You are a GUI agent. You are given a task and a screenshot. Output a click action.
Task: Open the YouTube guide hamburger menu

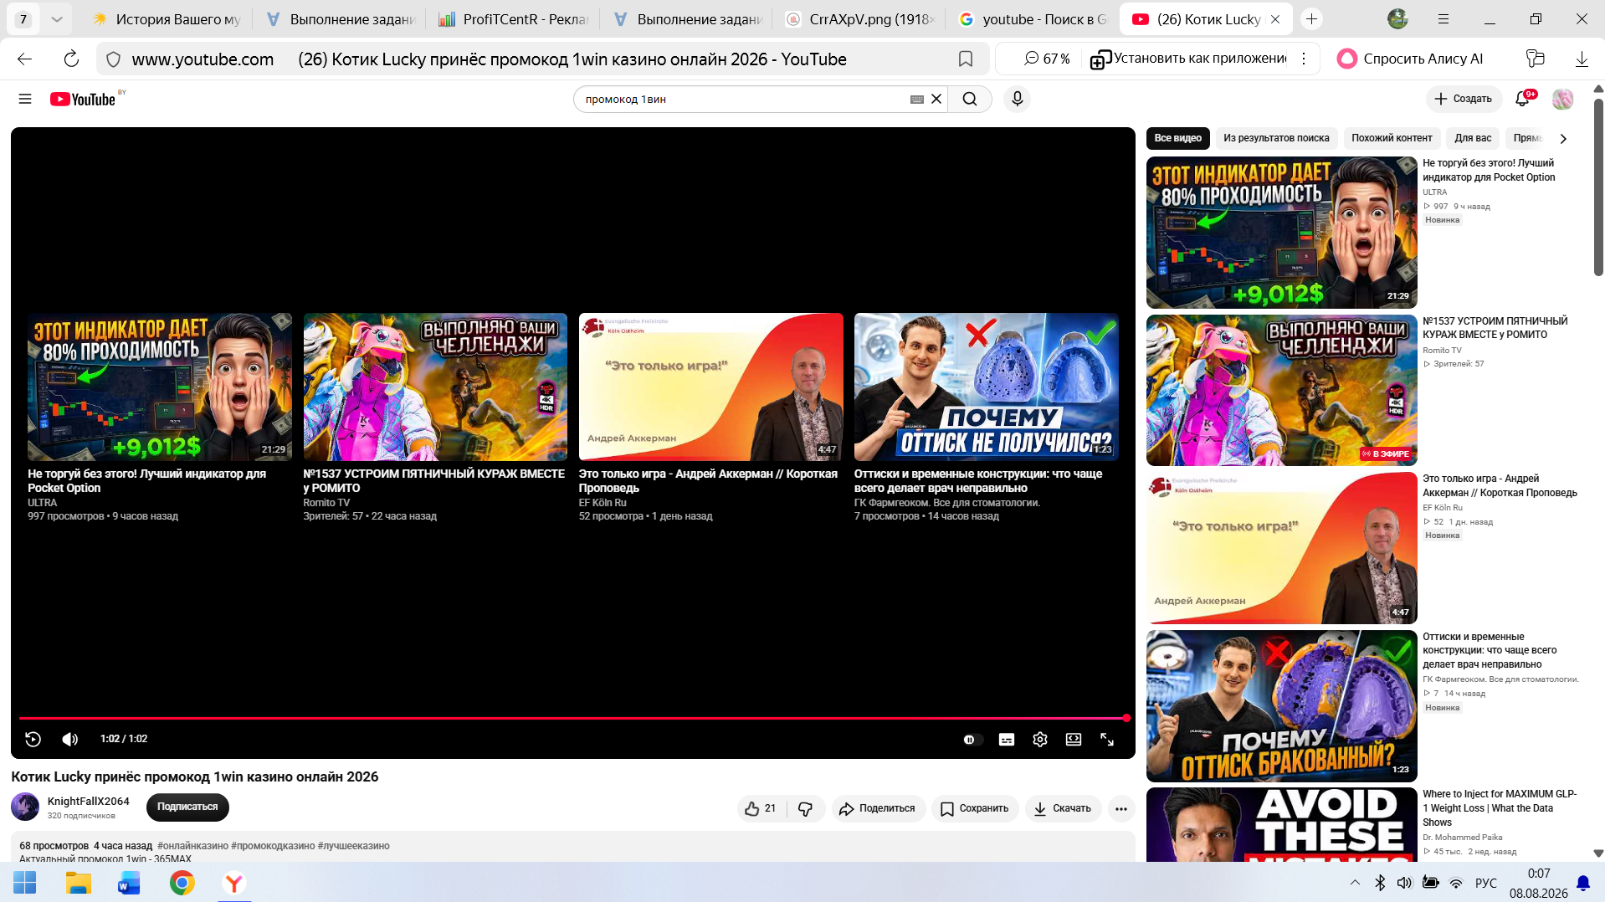tap(25, 99)
